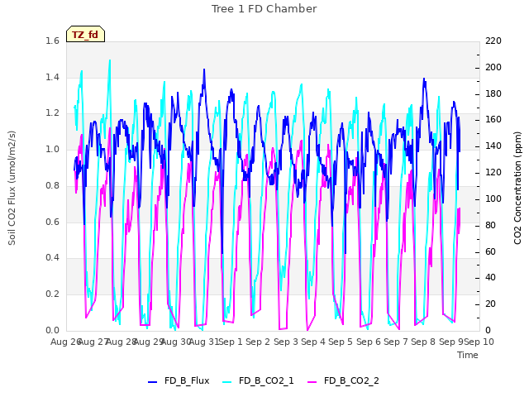Image resolution: width=529 pixels, height=397 pixels.
Task: Click the 0.0 left axis tick value
Action: pyautogui.click(x=52, y=330)
